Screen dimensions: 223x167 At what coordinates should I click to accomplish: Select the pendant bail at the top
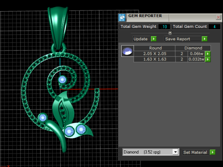pos(58,28)
